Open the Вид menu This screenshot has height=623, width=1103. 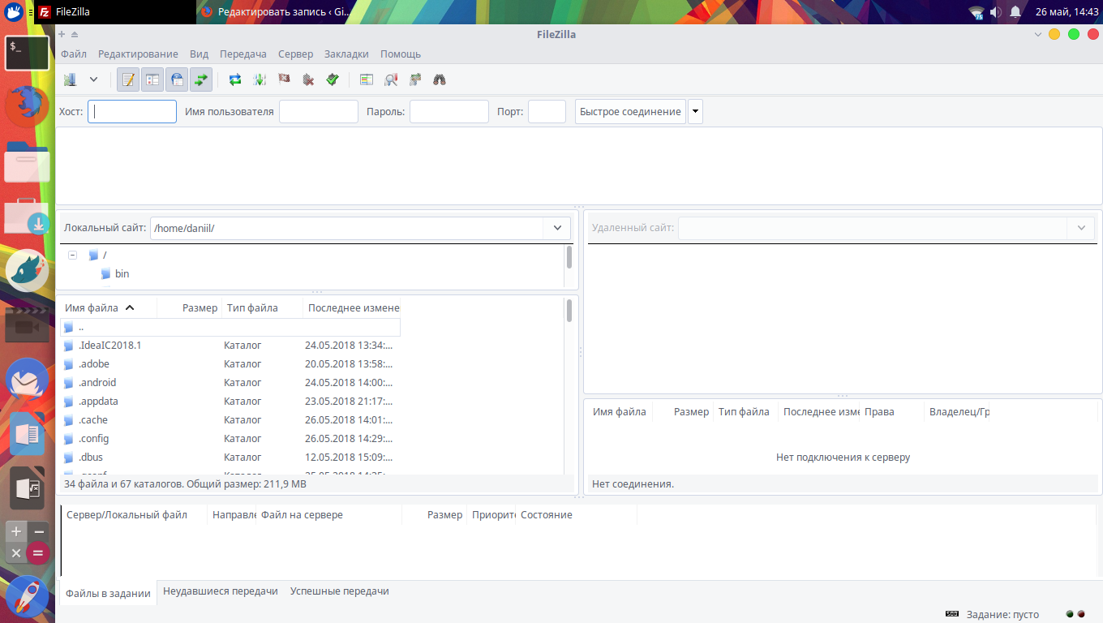click(x=200, y=54)
